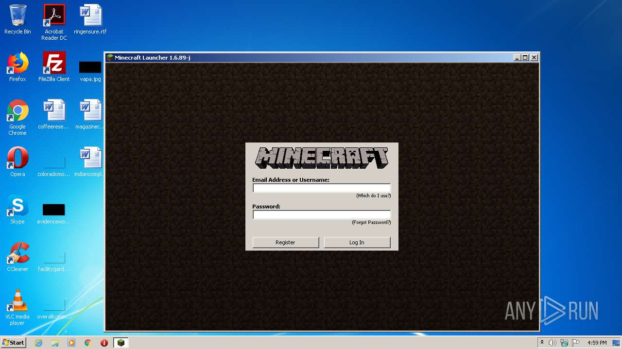Launch Opera from the taskbar

[104, 343]
